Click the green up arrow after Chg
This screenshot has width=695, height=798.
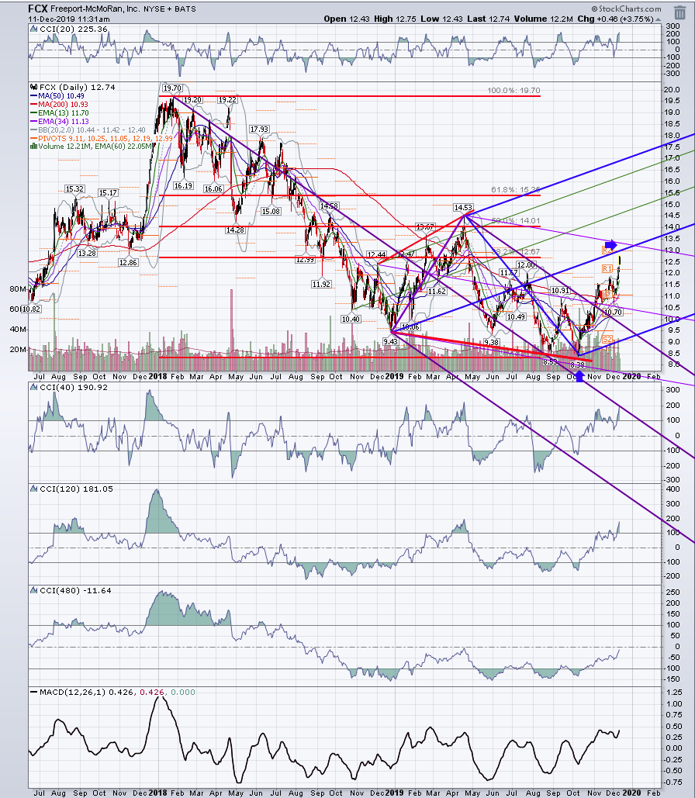(658, 19)
